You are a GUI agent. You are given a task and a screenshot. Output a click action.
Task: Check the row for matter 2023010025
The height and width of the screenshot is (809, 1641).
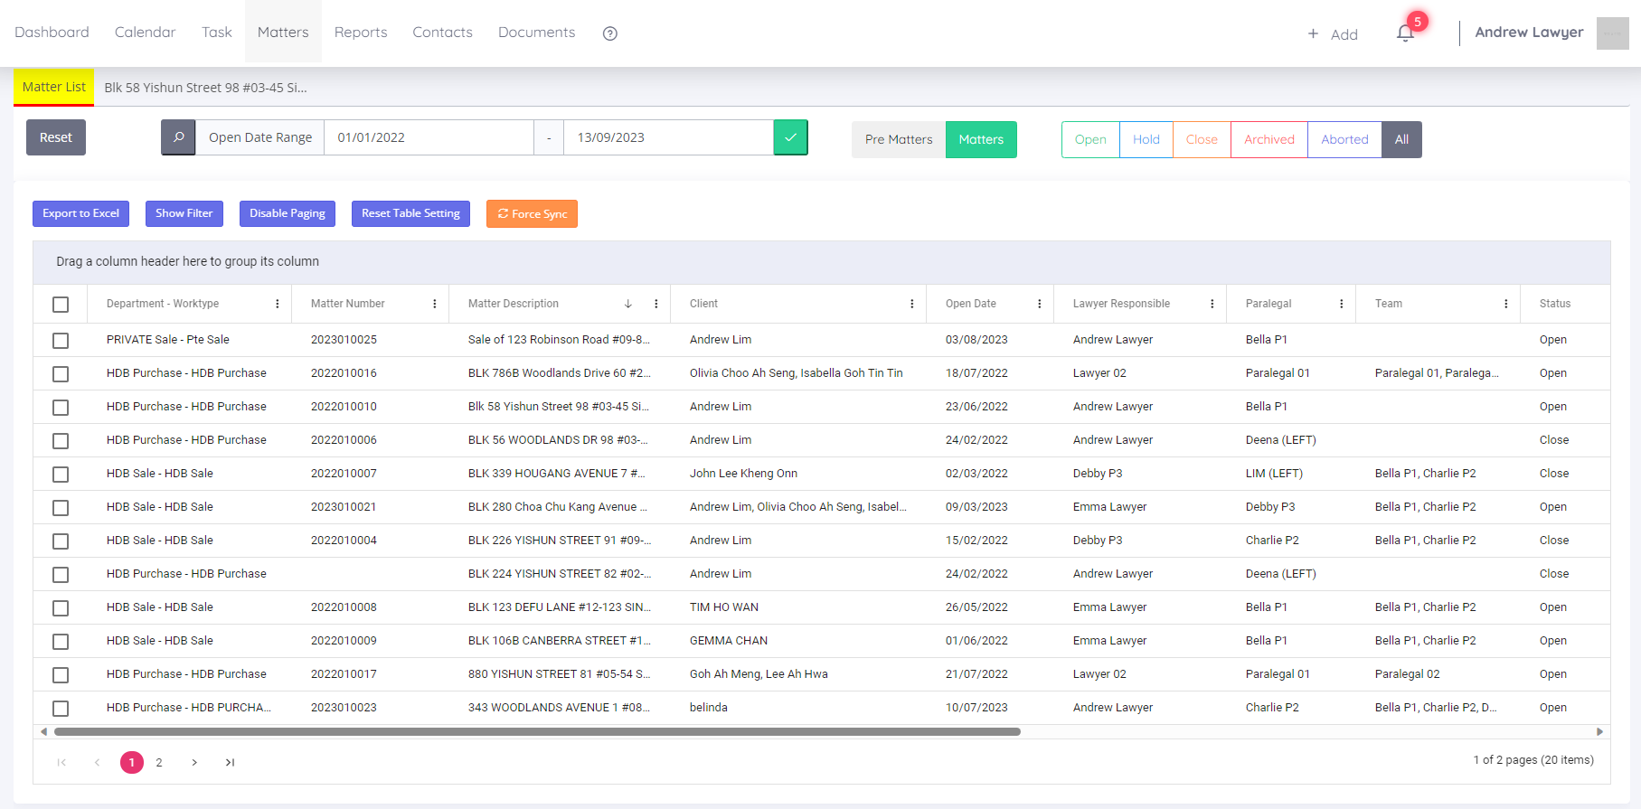61,341
